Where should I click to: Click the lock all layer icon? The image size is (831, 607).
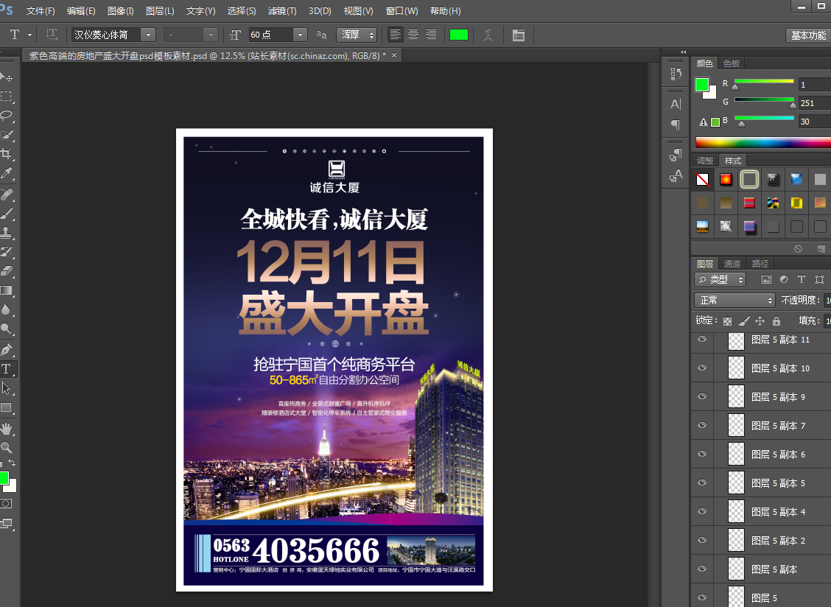coord(776,321)
